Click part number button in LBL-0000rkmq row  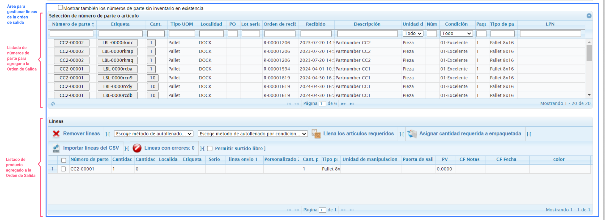tap(71, 60)
